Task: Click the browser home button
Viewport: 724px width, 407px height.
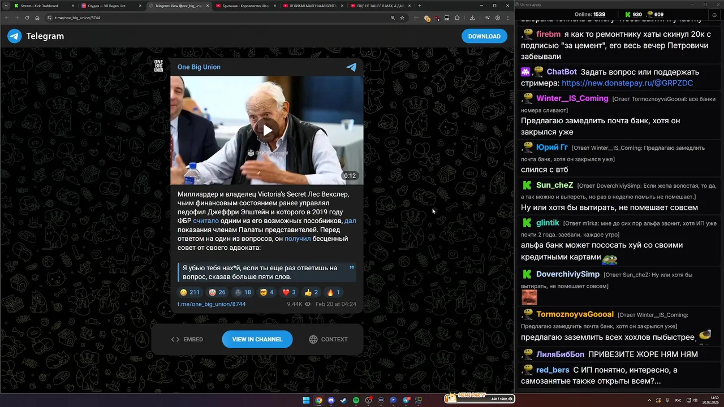Action: [37, 18]
